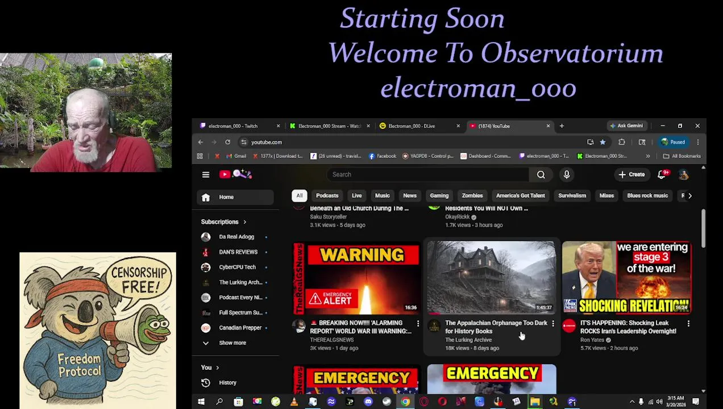Open CyberCPU Tech subscription
Viewport: 723px width, 409px height.
pos(235,267)
